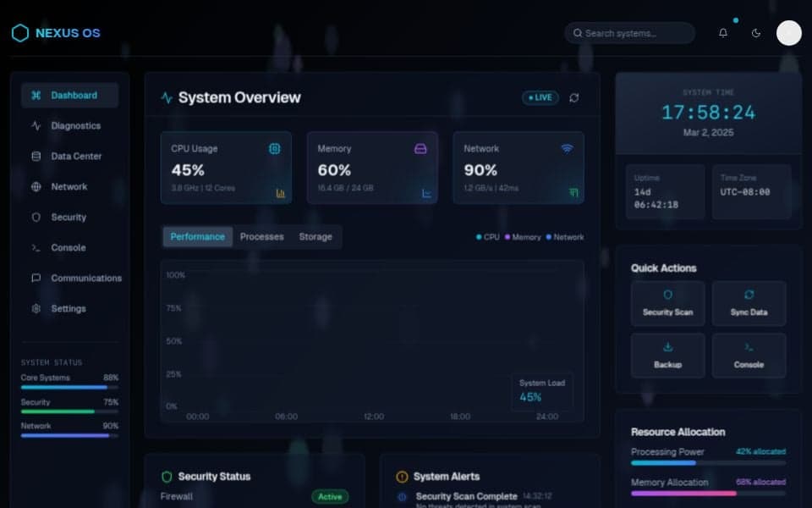This screenshot has height=508, width=812.
Task: Switch to the Processes tab
Action: (x=261, y=237)
